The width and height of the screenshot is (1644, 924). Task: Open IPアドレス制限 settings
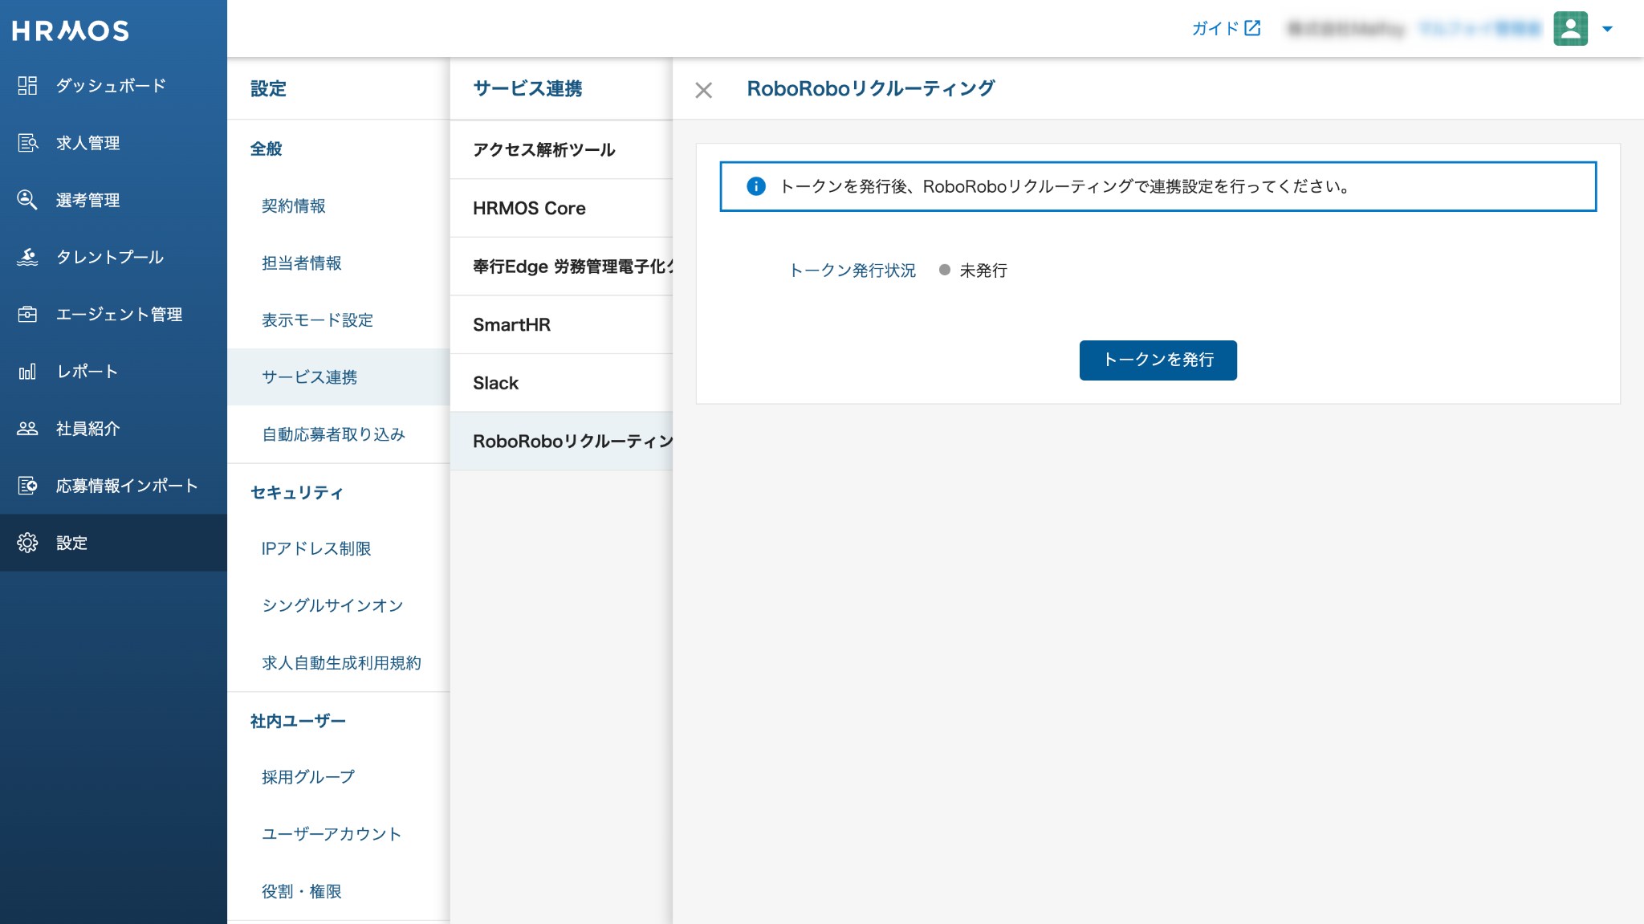[338, 548]
